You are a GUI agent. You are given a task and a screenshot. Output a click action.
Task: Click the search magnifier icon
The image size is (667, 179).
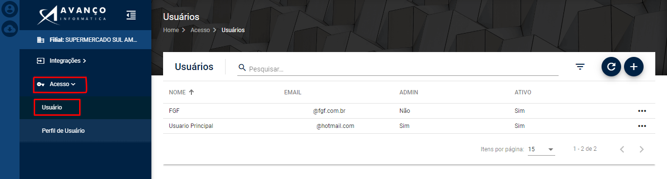[242, 68]
